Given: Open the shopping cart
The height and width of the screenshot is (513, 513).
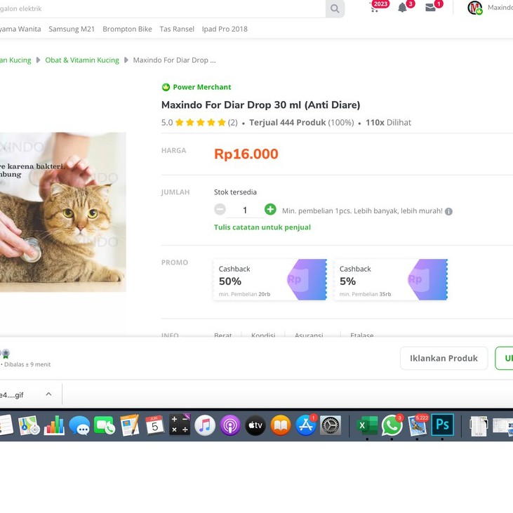Looking at the screenshot, I should click(374, 8).
